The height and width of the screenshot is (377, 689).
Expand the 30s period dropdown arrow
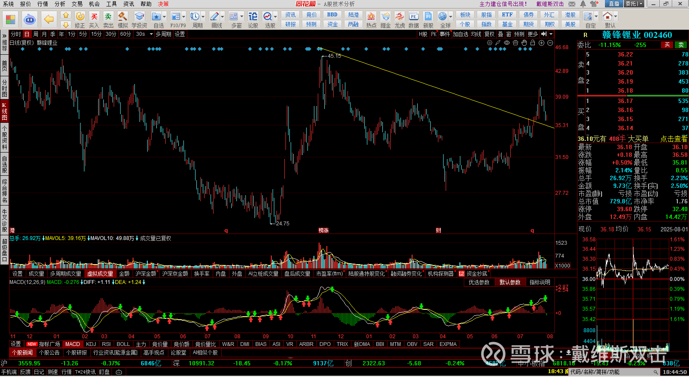tap(151, 34)
